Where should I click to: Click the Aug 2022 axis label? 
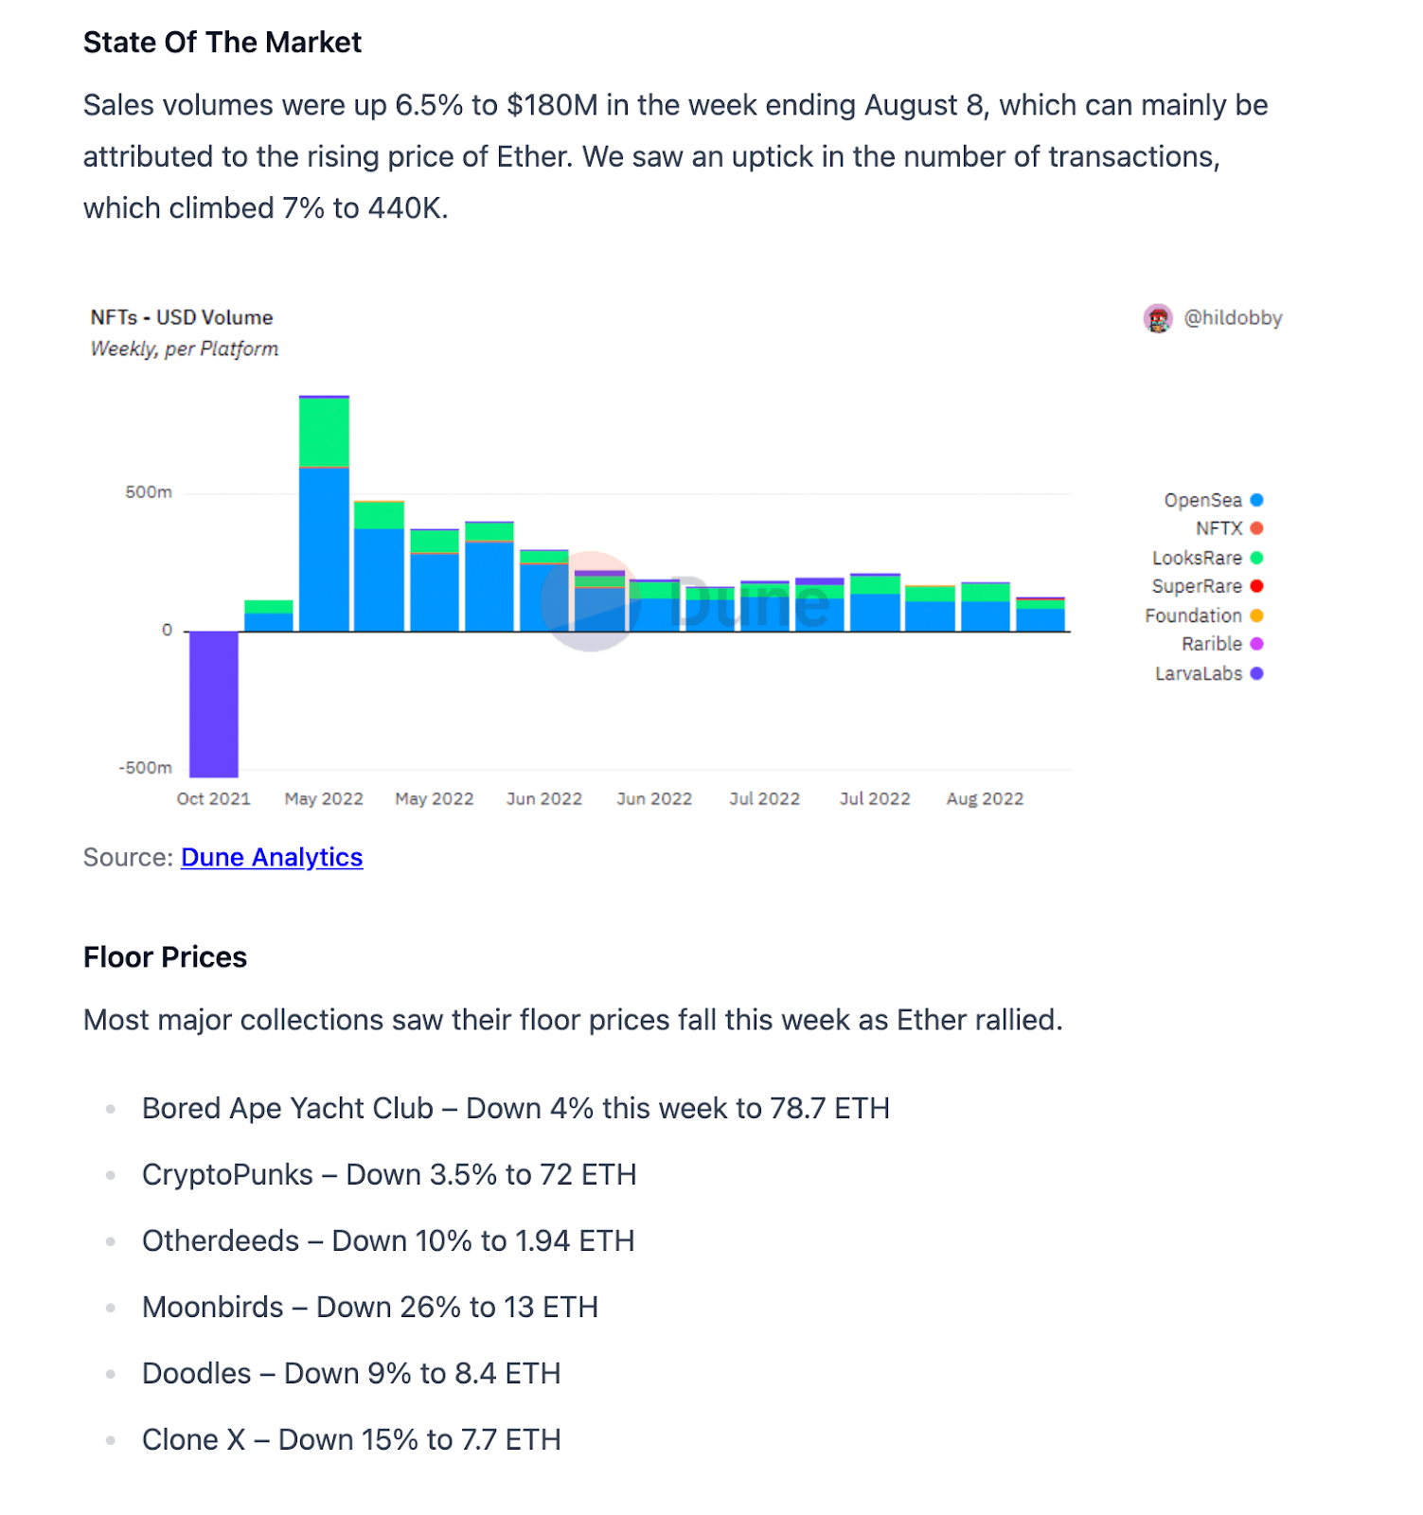point(985,798)
